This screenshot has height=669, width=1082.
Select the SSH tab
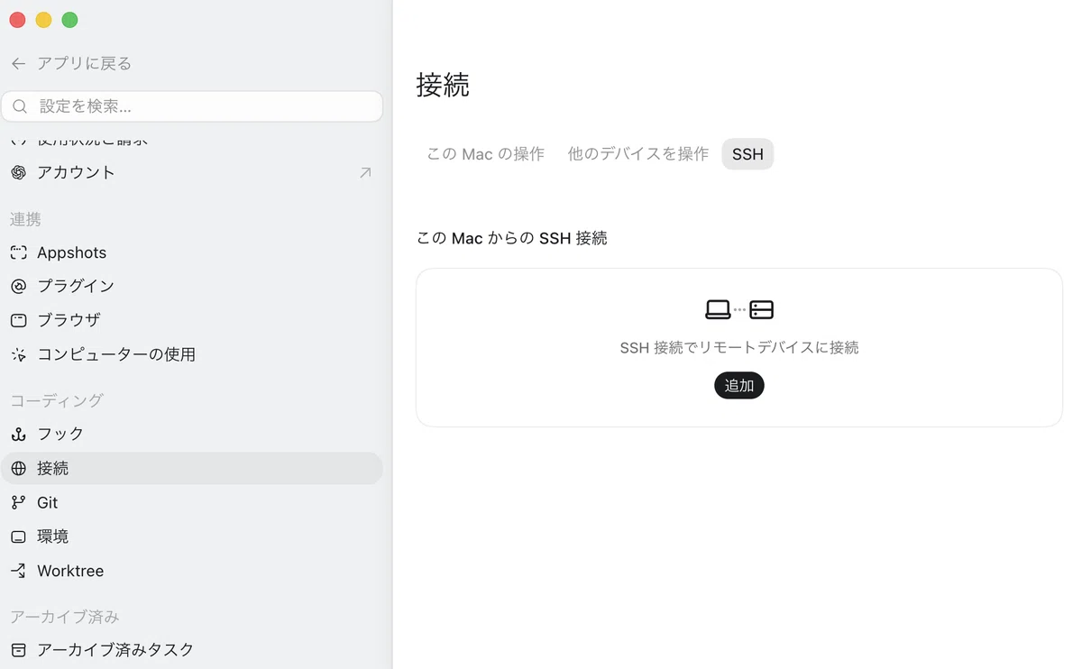pyautogui.click(x=747, y=154)
